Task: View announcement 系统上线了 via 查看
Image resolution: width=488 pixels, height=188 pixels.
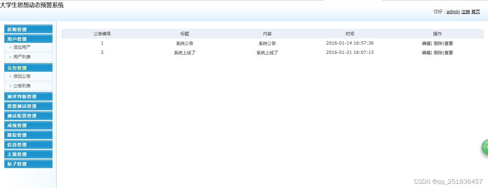Action: (449, 52)
